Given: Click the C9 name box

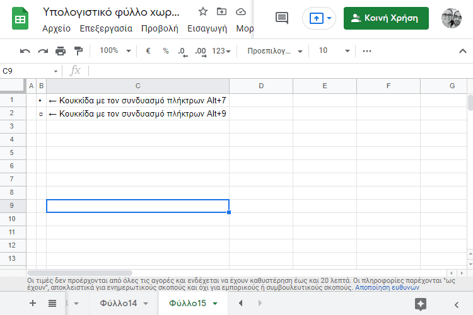Looking at the screenshot, I should coord(27,71).
